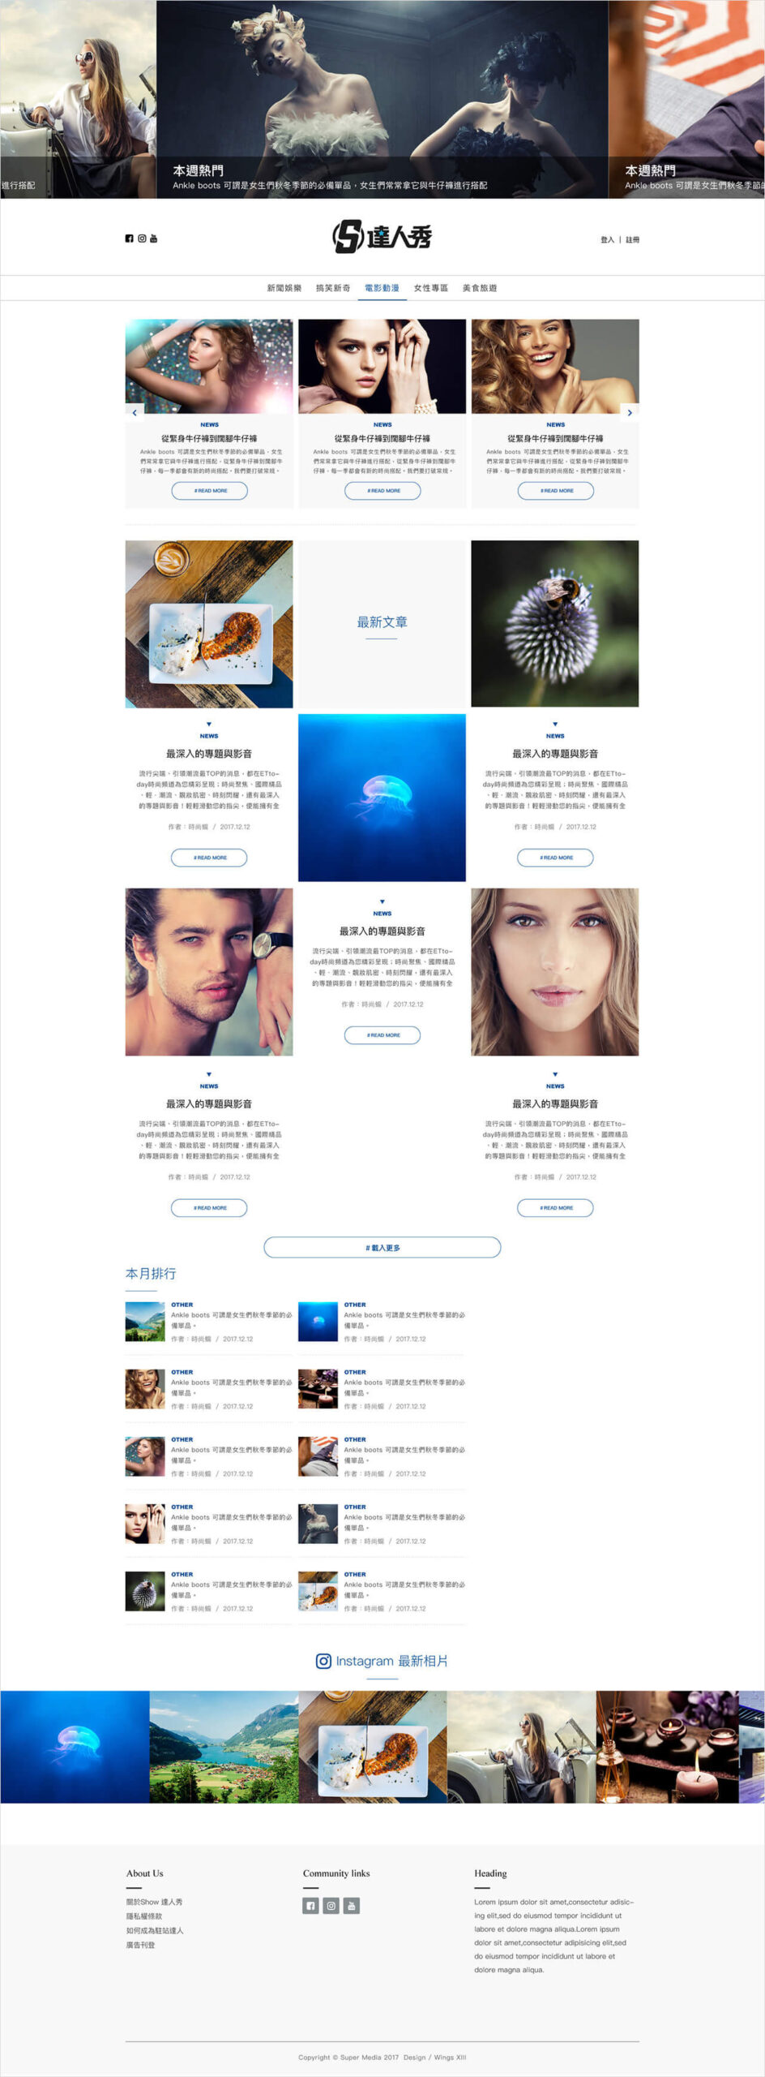
Task: Select the 新聞娛樂 navigation tab
Action: 284,288
